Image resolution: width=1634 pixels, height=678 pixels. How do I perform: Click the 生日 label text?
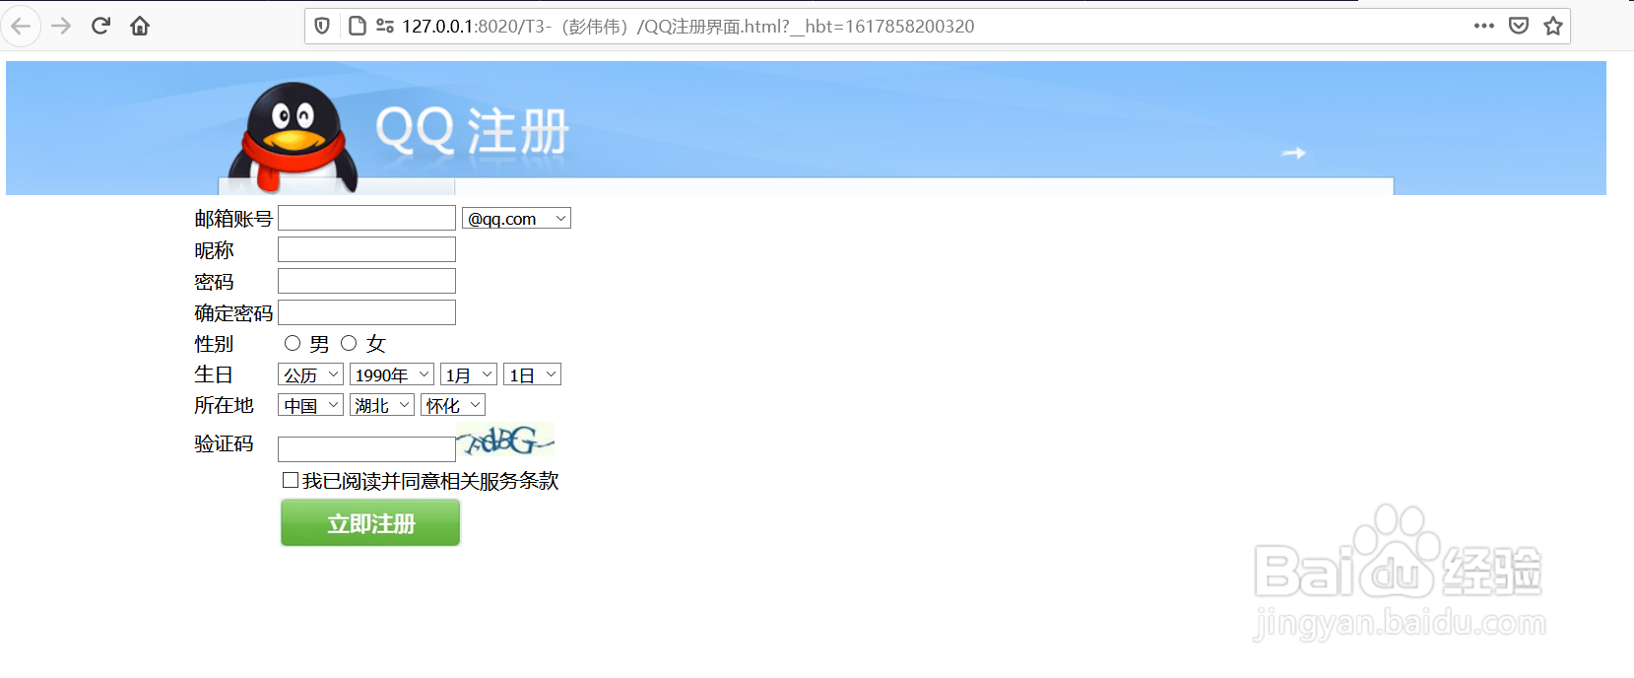tap(214, 374)
